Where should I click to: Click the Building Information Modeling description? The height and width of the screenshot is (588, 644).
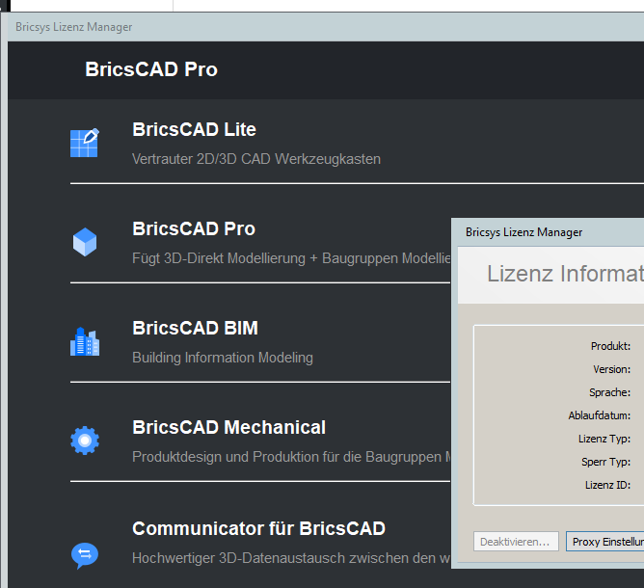click(223, 358)
